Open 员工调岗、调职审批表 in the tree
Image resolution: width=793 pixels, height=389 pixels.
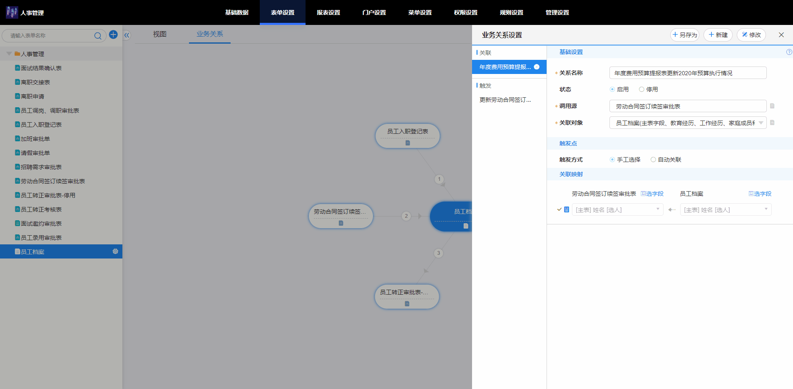click(50, 111)
